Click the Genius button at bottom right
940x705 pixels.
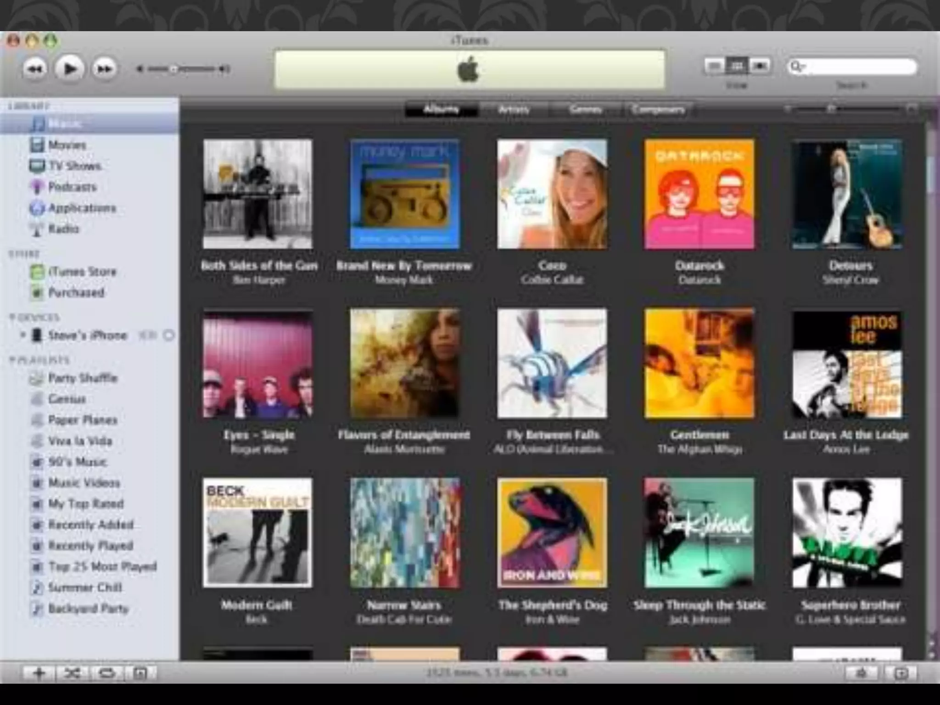click(862, 673)
